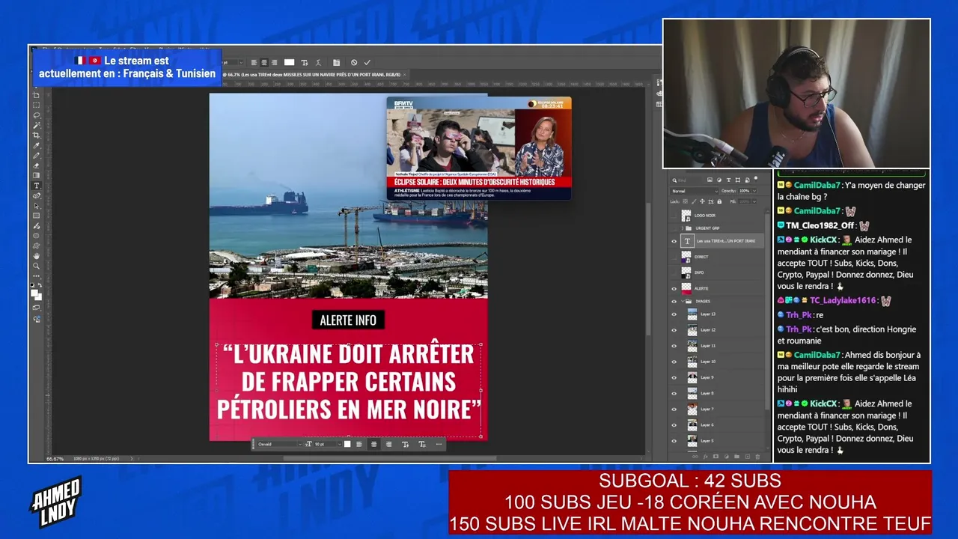Select Layer 11 in the Layers panel
This screenshot has width=958, height=539.
point(718,346)
